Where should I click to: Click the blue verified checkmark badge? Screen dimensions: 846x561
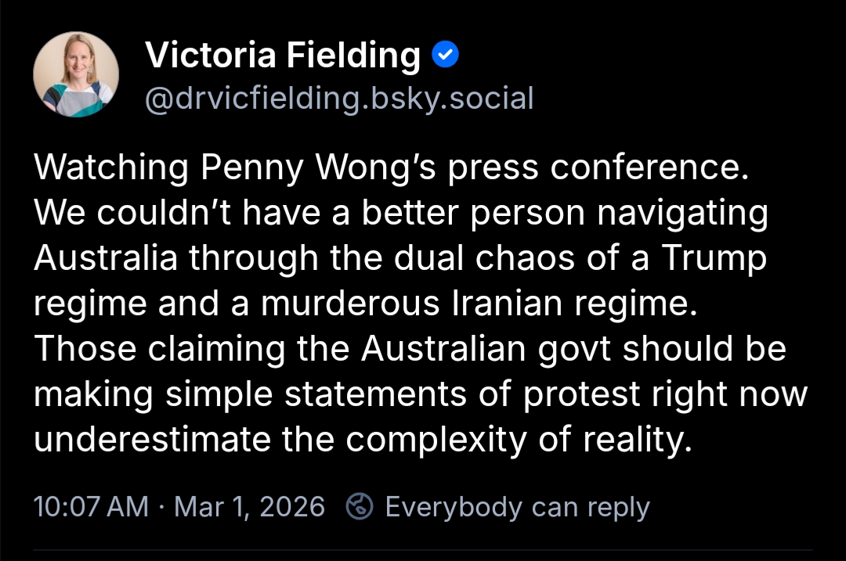446,56
